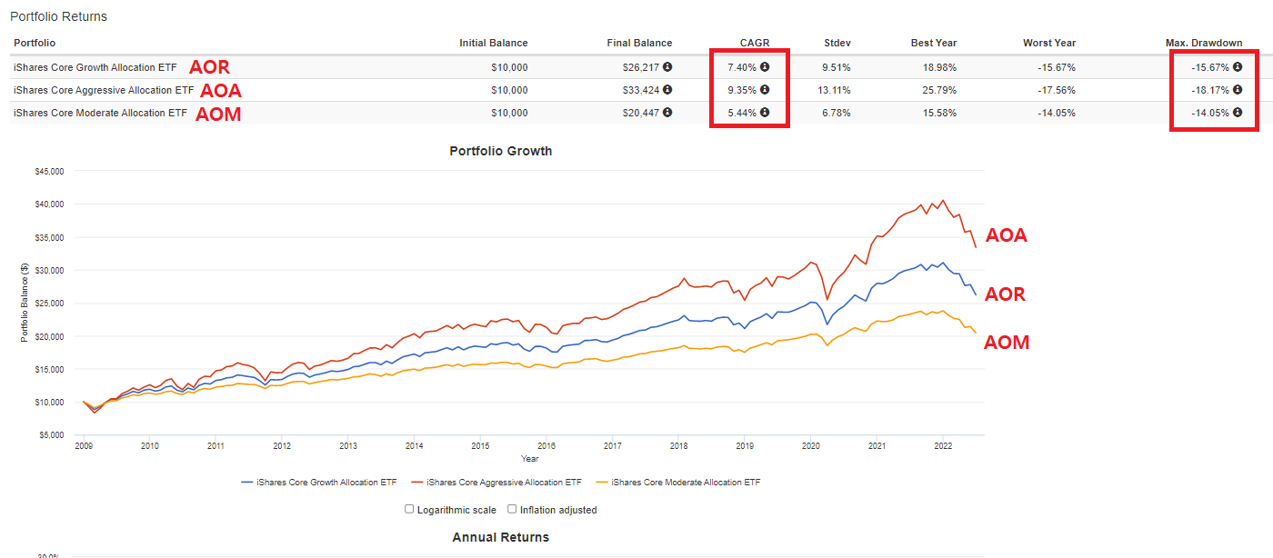Click the Best Year column header
This screenshot has width=1273, height=558.
click(x=934, y=43)
